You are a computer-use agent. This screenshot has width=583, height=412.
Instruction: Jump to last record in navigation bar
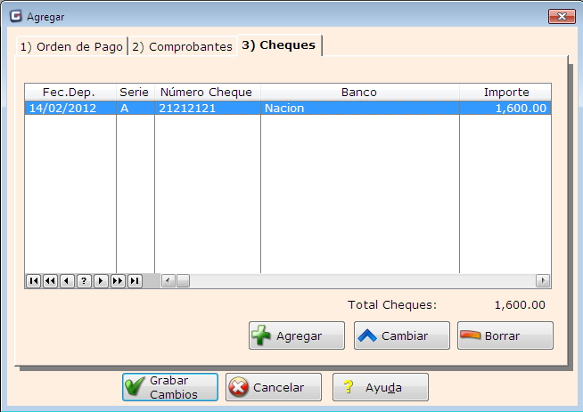(135, 281)
